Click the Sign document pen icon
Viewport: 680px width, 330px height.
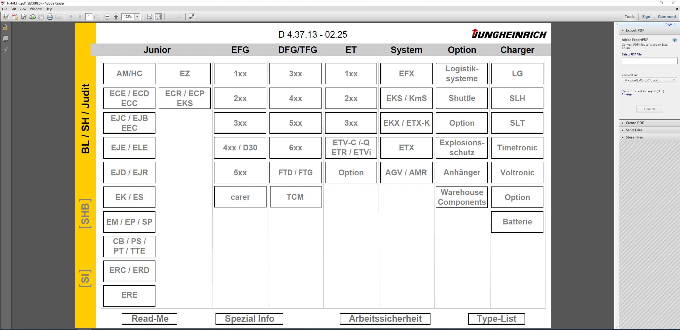pos(24,17)
